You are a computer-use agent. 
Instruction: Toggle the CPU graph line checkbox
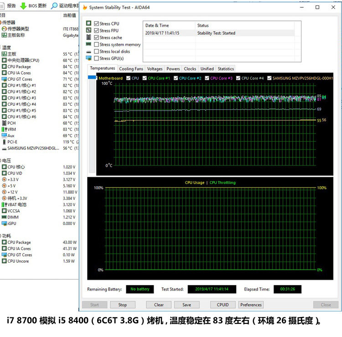(x=128, y=78)
